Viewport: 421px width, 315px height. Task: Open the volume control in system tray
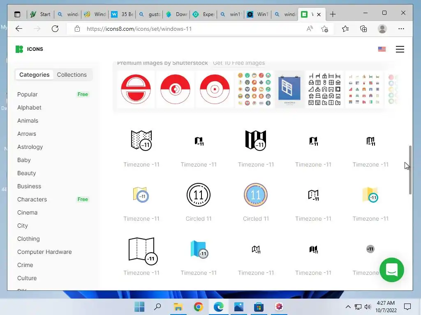(368, 307)
